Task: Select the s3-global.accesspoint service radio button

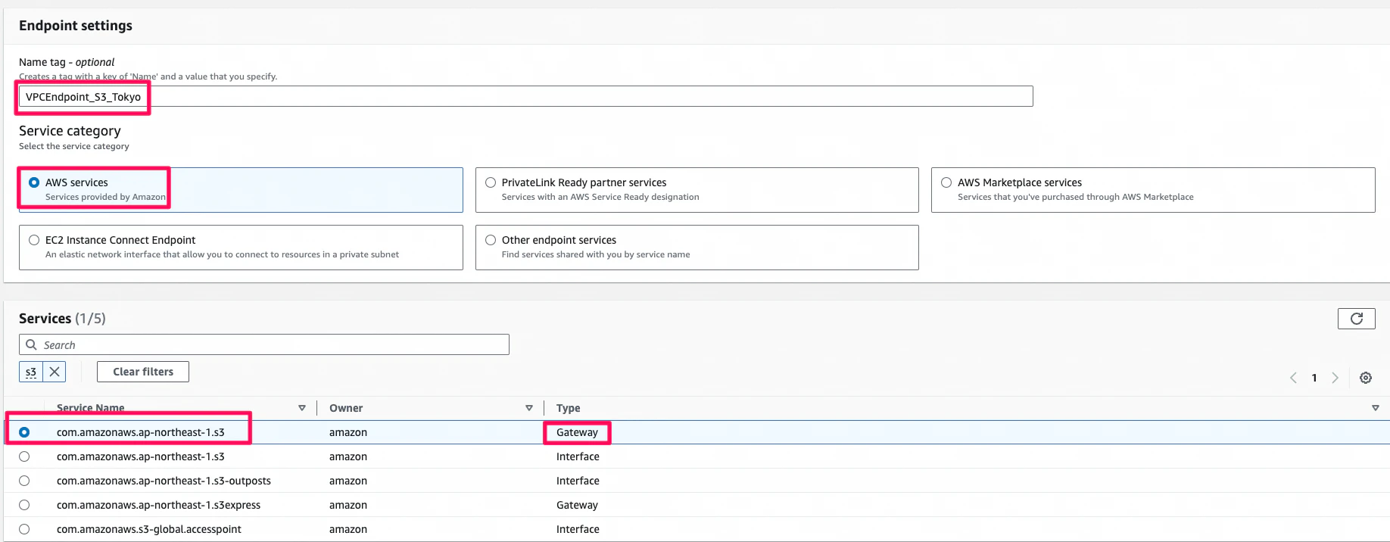Action: point(24,529)
